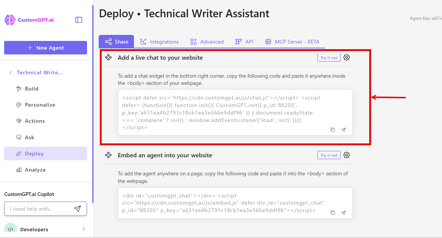Try it out for live chat widget
Image resolution: width=442 pixels, height=238 pixels.
(329, 57)
